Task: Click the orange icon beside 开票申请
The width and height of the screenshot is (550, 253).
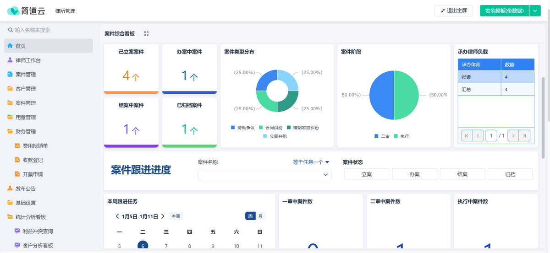Action: tap(17, 174)
